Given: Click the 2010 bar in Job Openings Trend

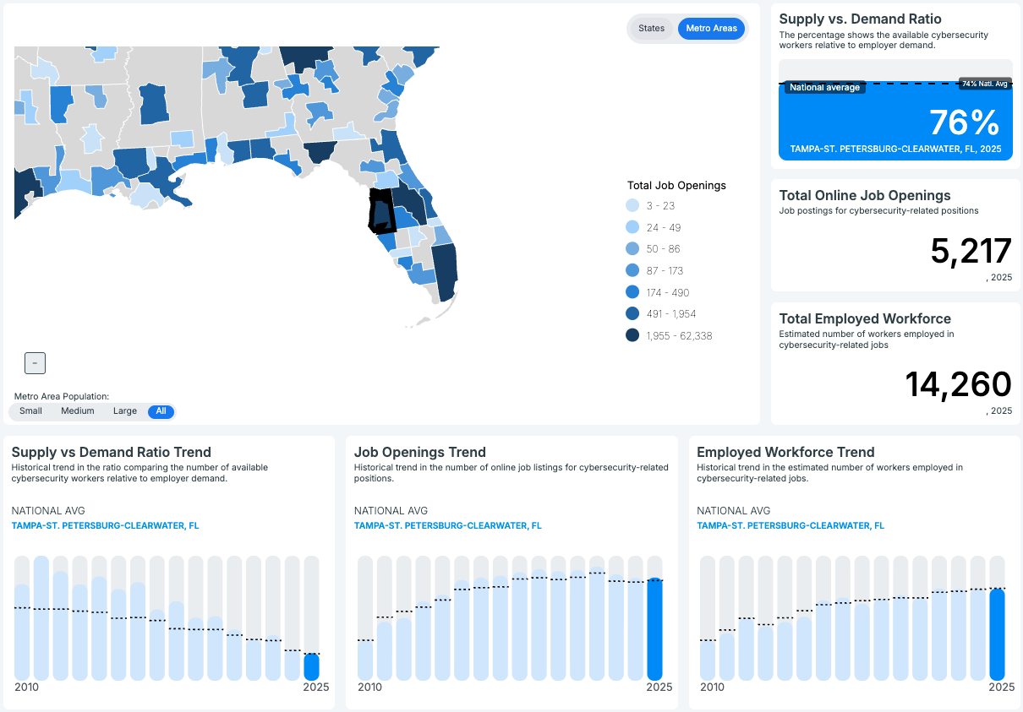Looking at the screenshot, I should click(x=365, y=659).
